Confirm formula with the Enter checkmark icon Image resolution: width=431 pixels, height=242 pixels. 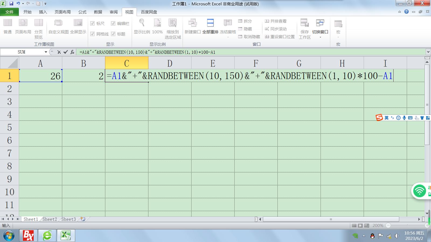click(65, 52)
